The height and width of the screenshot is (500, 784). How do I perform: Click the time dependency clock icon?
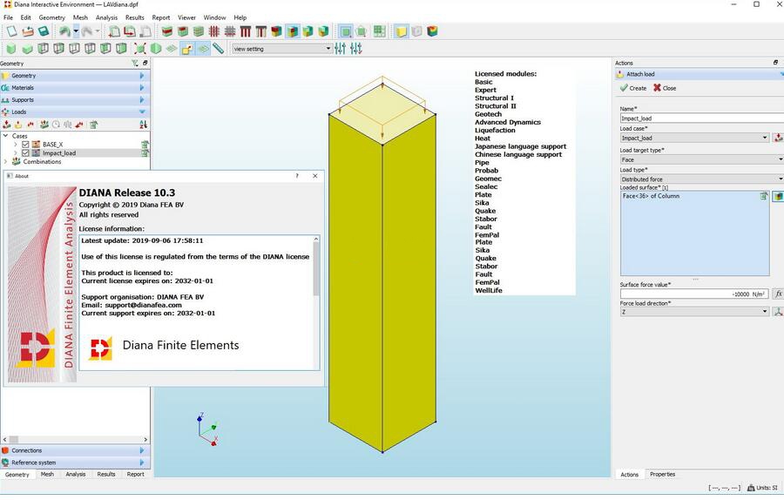tap(56, 125)
